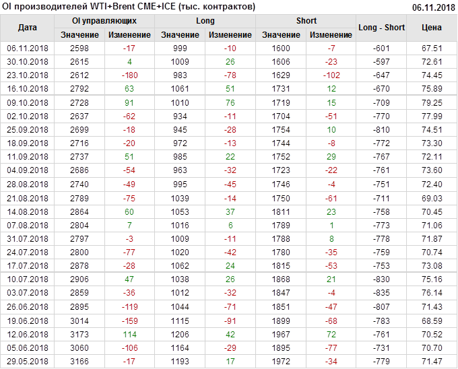Select the OI change cell showing -180

pos(129,75)
